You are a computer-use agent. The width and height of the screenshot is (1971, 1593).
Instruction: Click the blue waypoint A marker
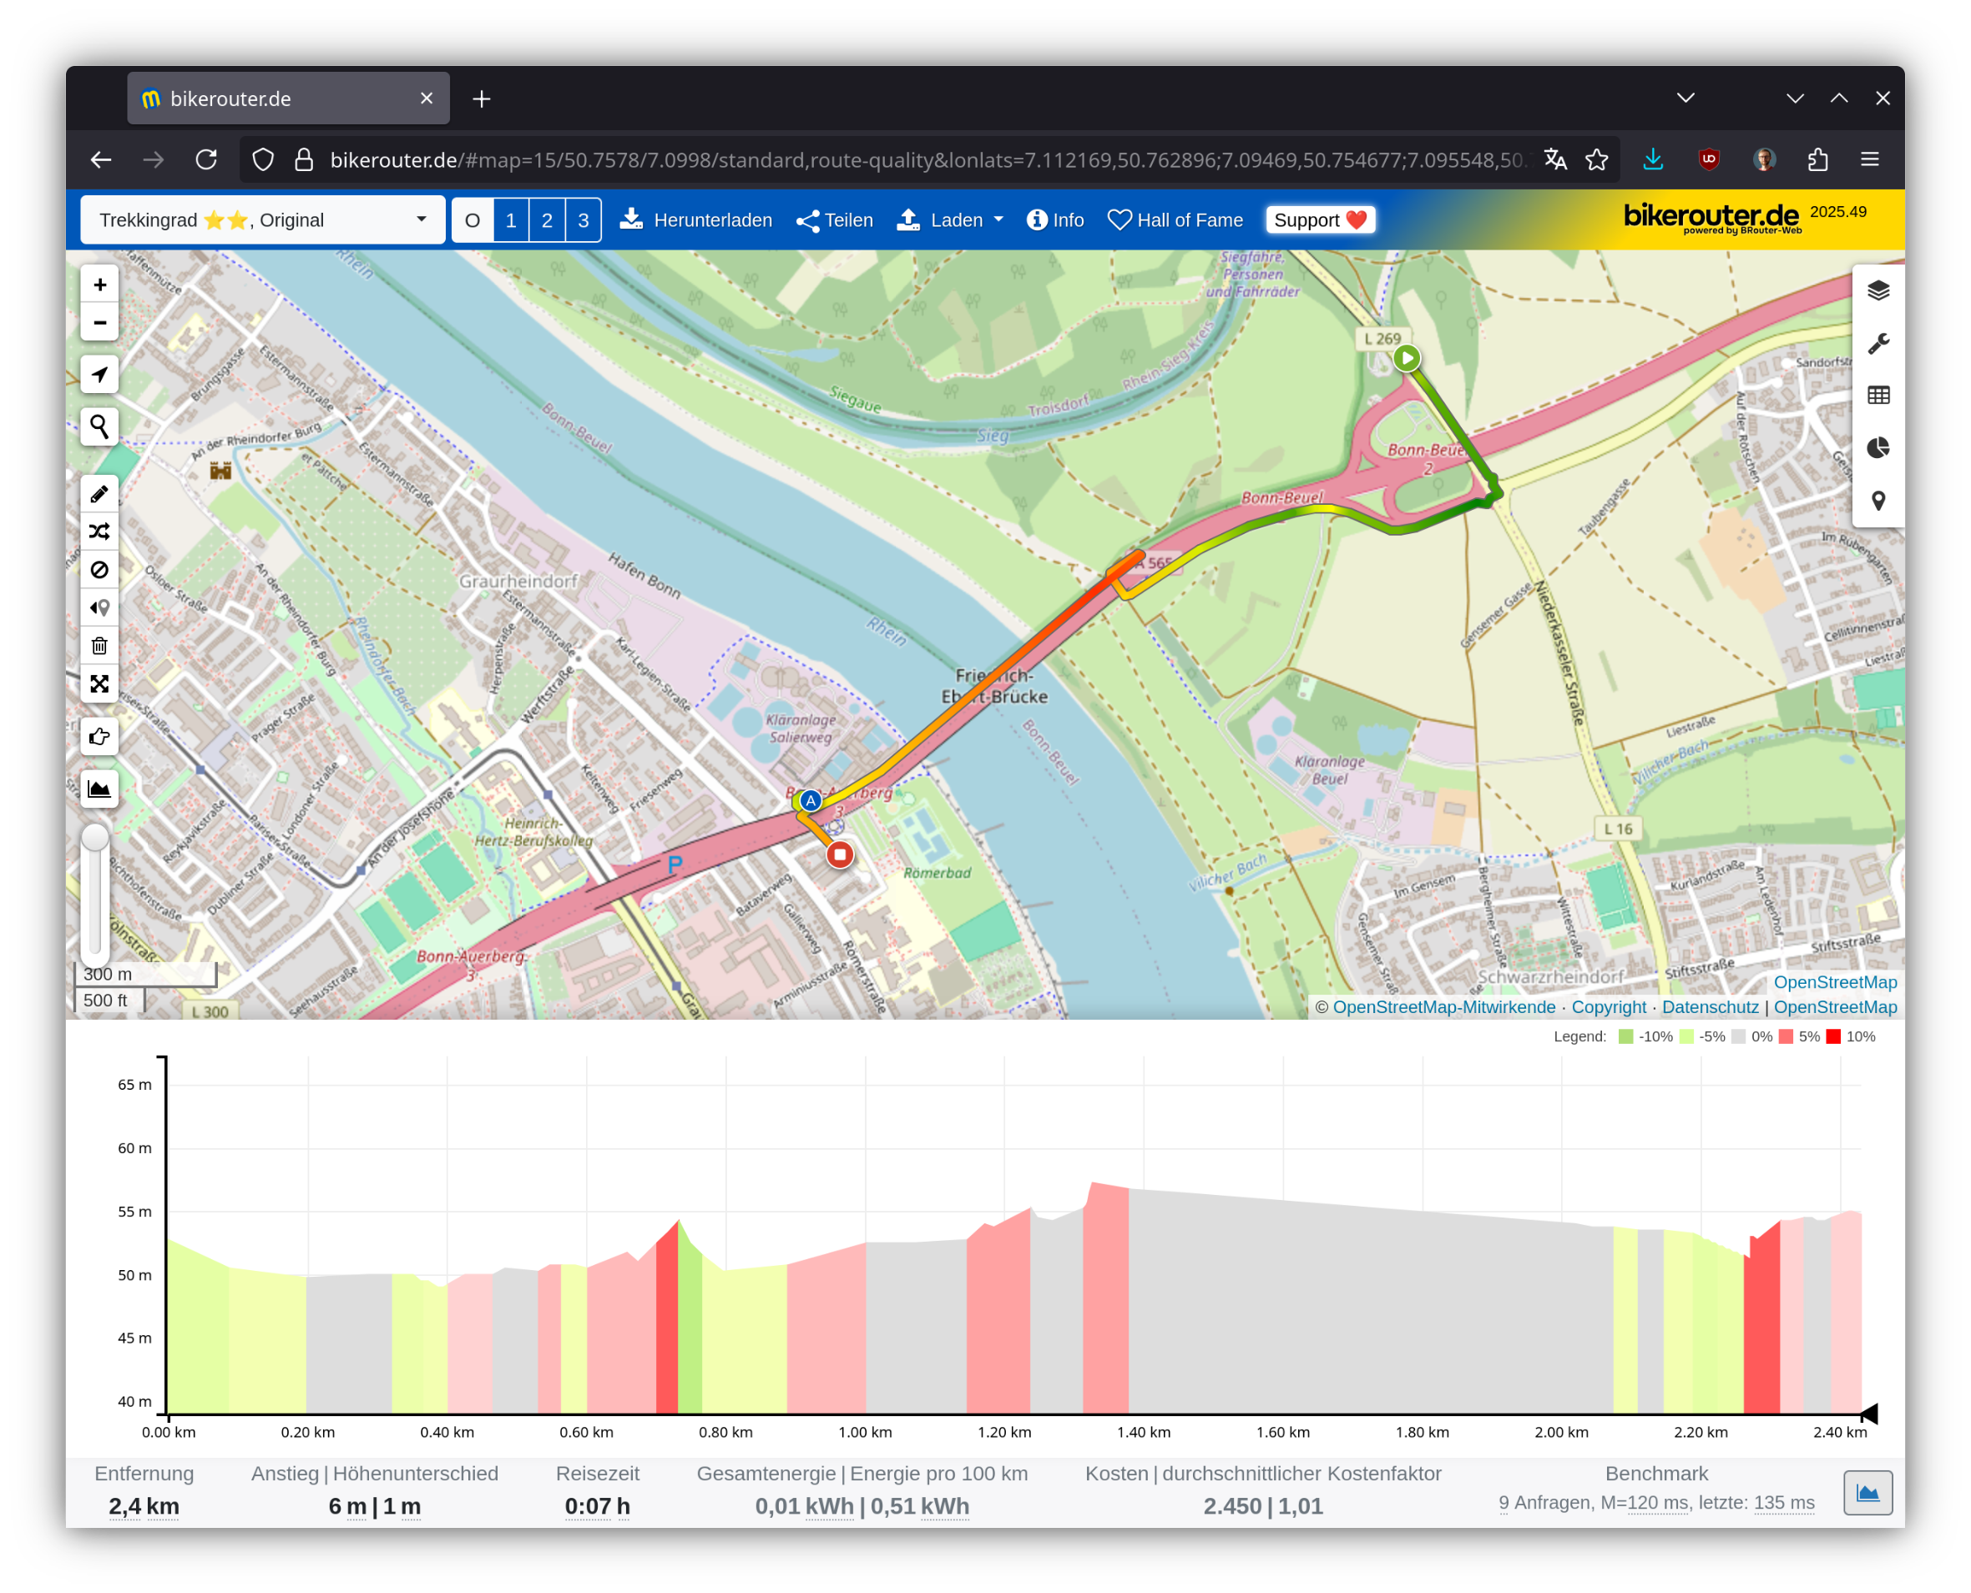[811, 801]
